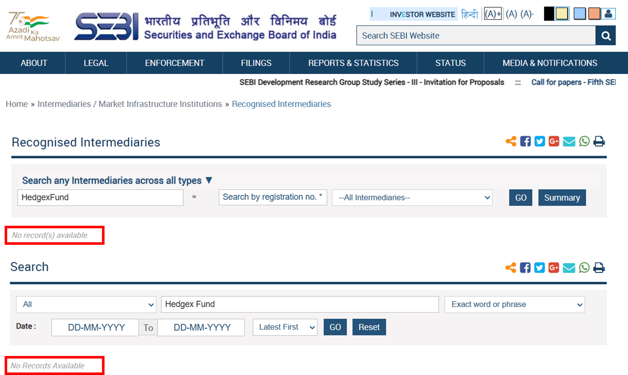Open the 'Latest First' sort dropdown
The width and height of the screenshot is (628, 375).
pos(285,327)
